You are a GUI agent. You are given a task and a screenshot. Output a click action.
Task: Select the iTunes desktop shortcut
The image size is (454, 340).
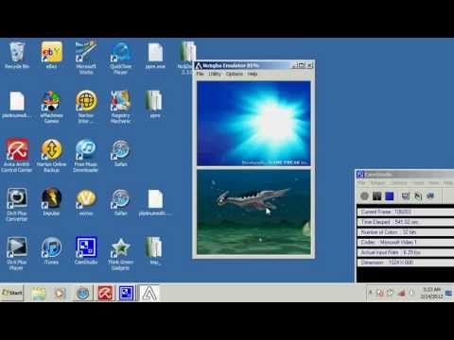tap(51, 251)
